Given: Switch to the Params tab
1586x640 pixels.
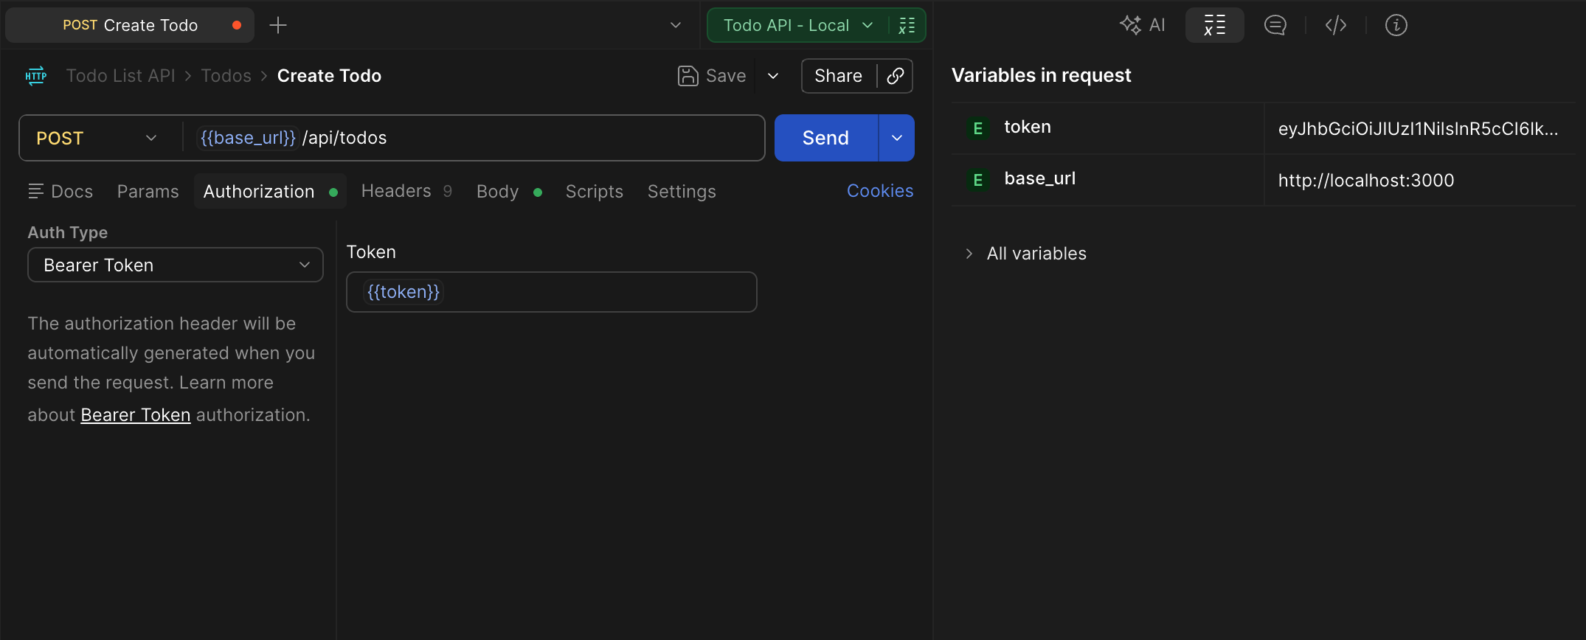Looking at the screenshot, I should pyautogui.click(x=148, y=192).
